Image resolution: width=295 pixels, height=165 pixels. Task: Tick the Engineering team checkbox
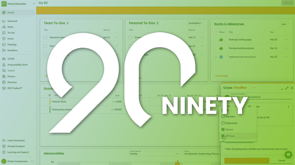pyautogui.click(x=223, y=123)
